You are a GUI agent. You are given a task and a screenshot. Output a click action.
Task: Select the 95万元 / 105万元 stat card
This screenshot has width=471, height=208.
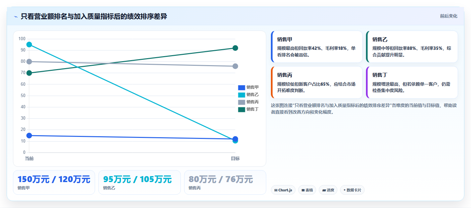140,182
